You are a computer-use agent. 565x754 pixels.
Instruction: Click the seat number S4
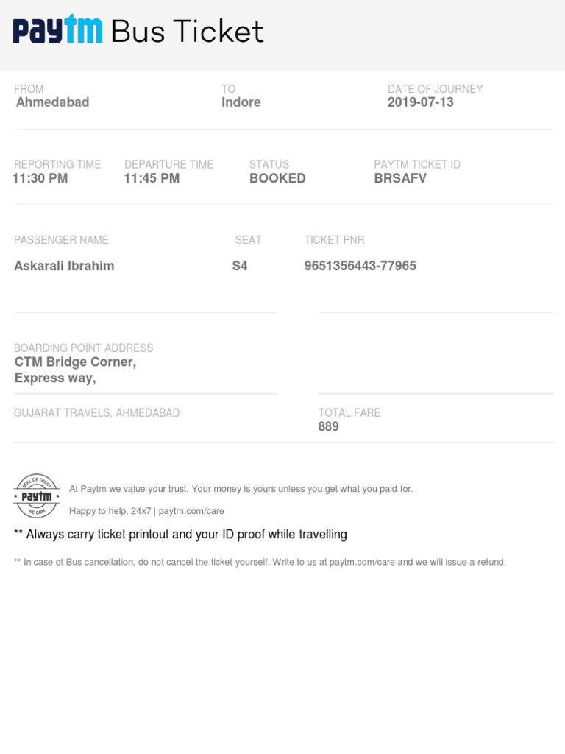point(240,266)
